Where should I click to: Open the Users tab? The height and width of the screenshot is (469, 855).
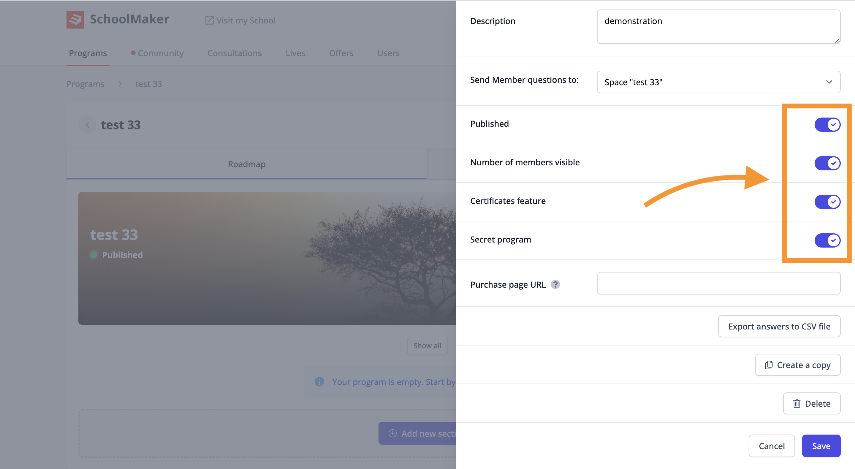[388, 53]
